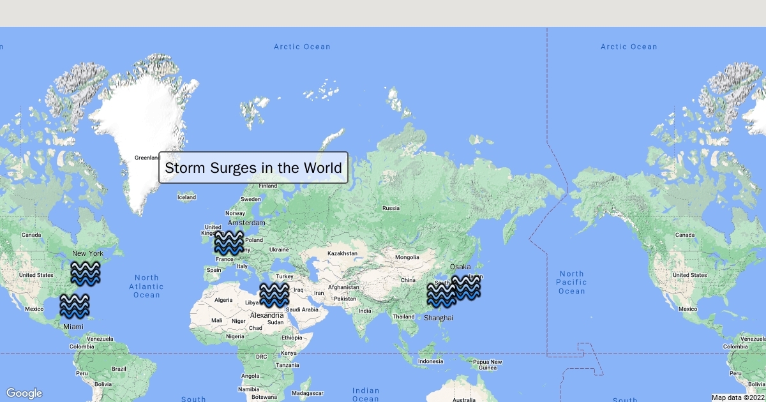Click the storm surge wave icon at New York

pyautogui.click(x=85, y=273)
